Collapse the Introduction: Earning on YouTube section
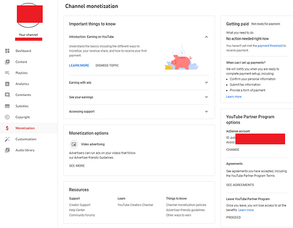The image size is (293, 228). (x=206, y=36)
